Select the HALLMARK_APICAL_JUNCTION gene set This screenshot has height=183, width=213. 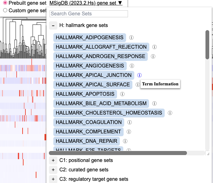(x=94, y=75)
